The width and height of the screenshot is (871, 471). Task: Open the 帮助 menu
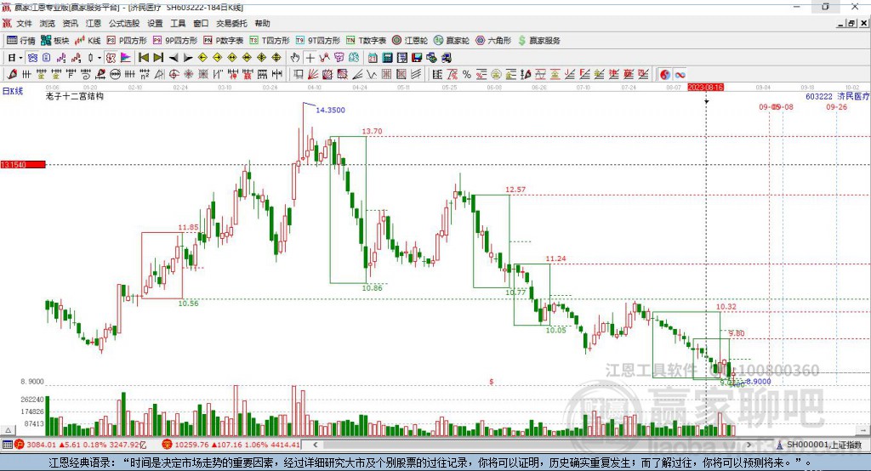tap(262, 23)
